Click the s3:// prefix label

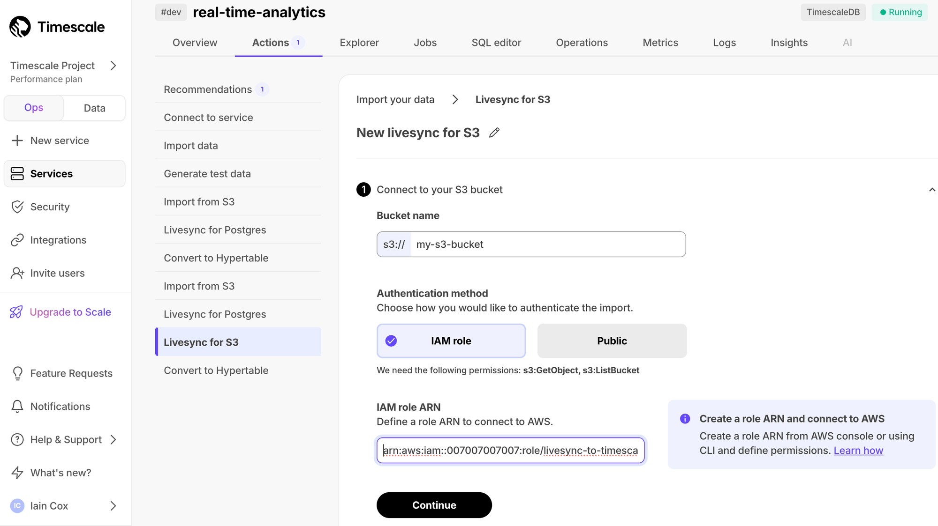pyautogui.click(x=394, y=244)
